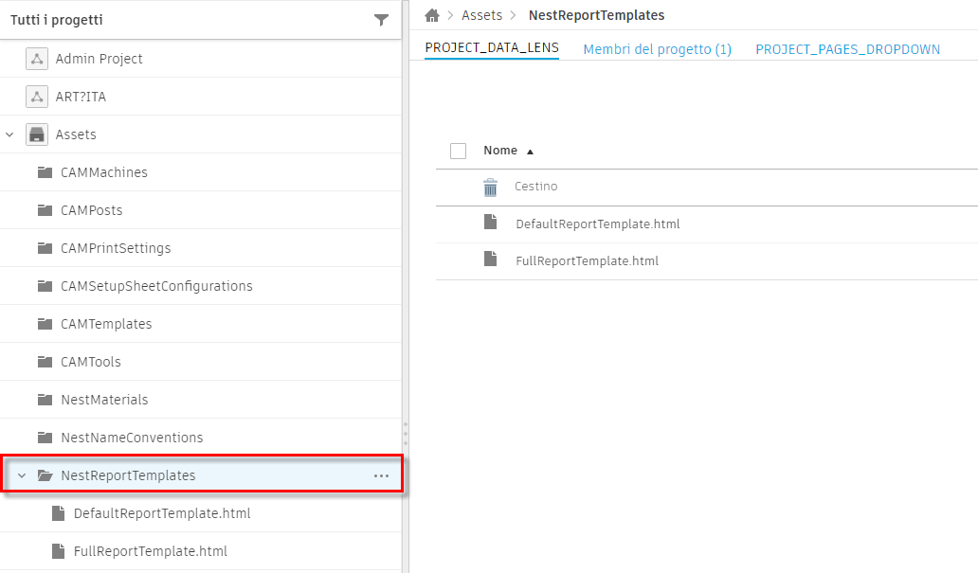Collapse the Assets tree node
This screenshot has height=573, width=978.
pyautogui.click(x=9, y=134)
